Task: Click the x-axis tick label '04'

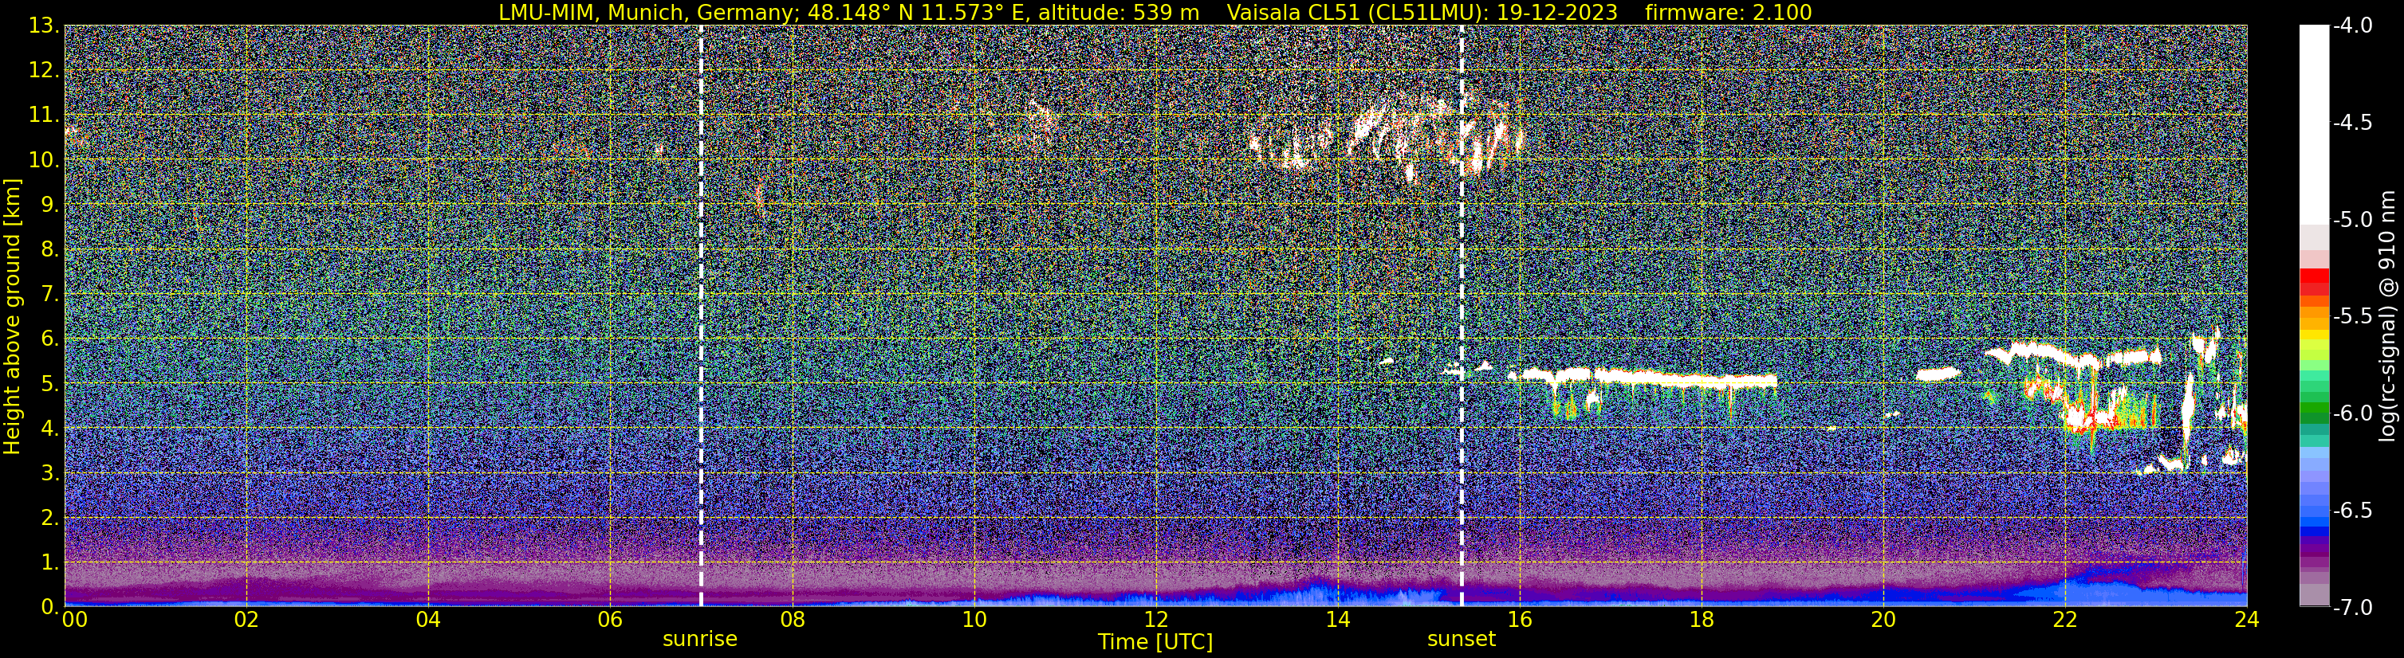Action: [x=428, y=619]
